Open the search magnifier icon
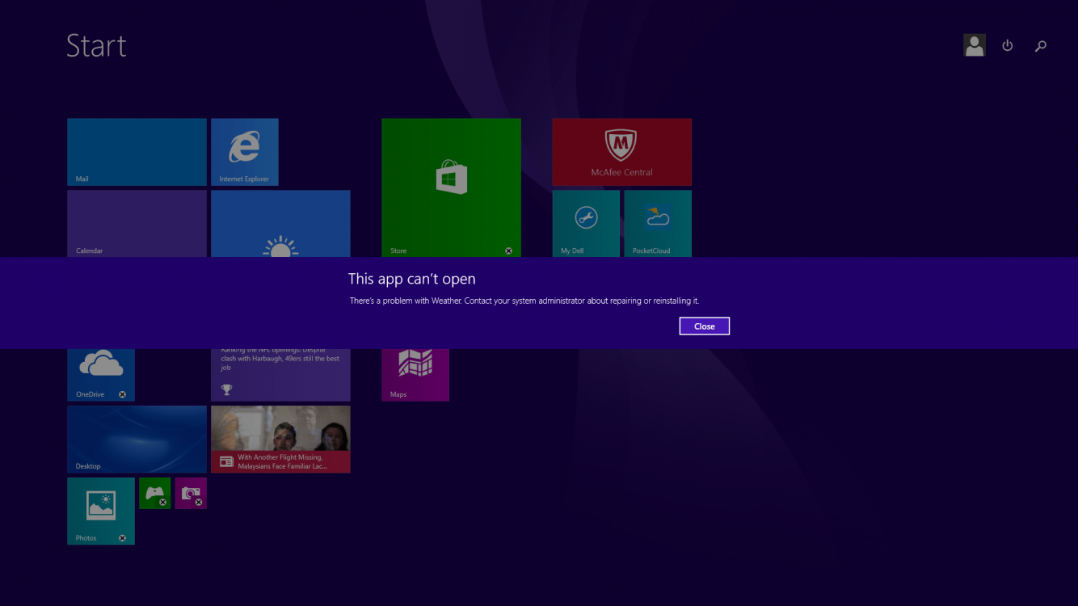 coord(1041,46)
